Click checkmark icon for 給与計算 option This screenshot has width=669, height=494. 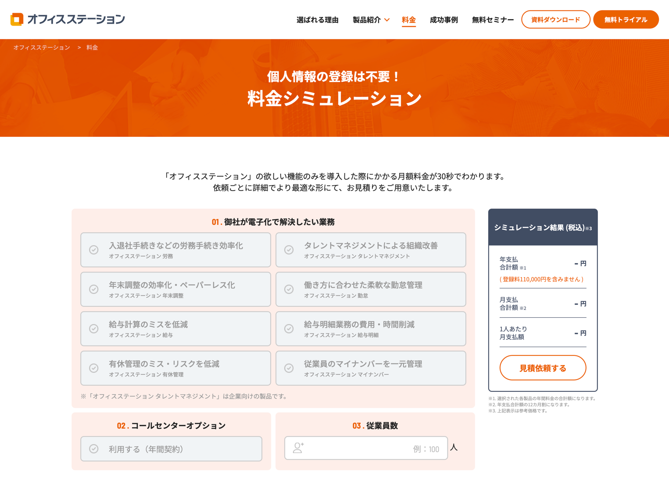(x=94, y=329)
